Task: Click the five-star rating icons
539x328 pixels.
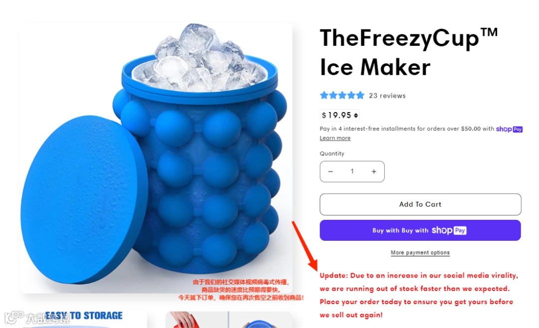Action: [342, 95]
